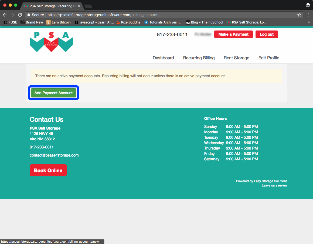Click the Saturday office hours row

(x=231, y=159)
